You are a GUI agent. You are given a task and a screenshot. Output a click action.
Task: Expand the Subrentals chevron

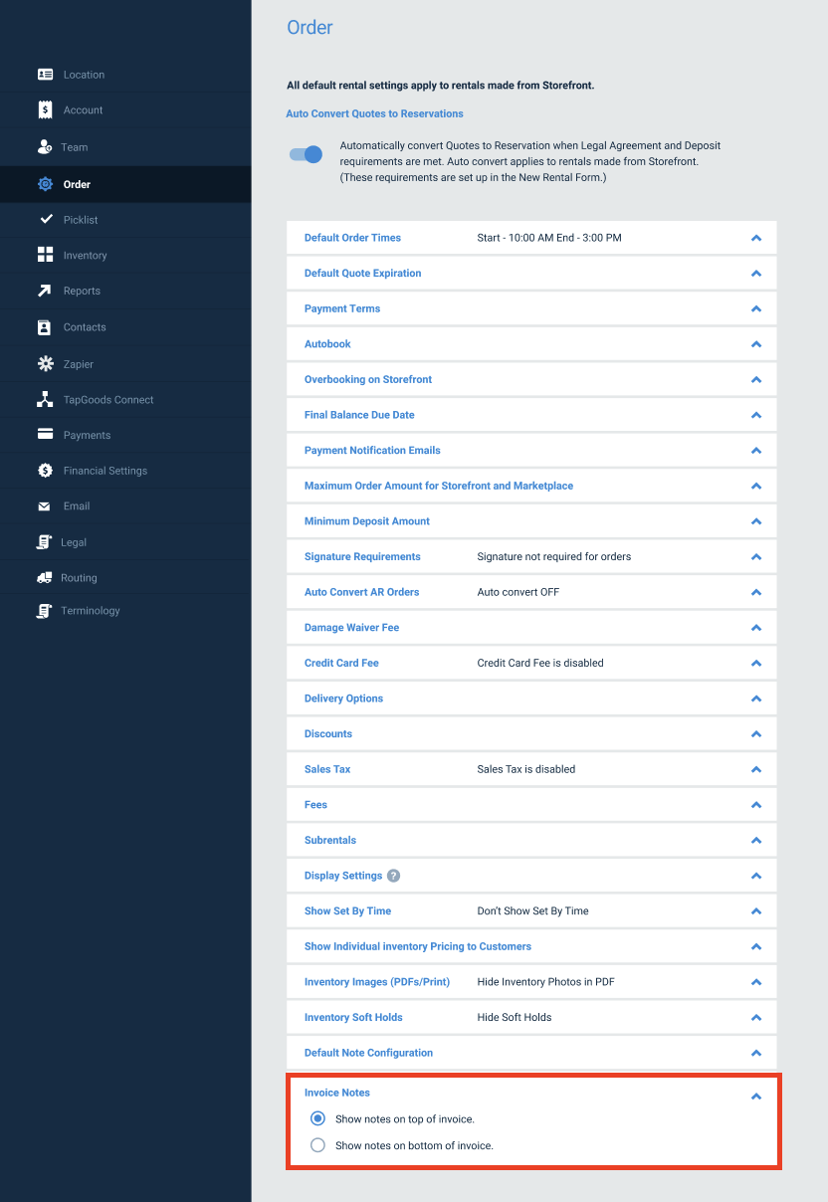[x=756, y=841]
